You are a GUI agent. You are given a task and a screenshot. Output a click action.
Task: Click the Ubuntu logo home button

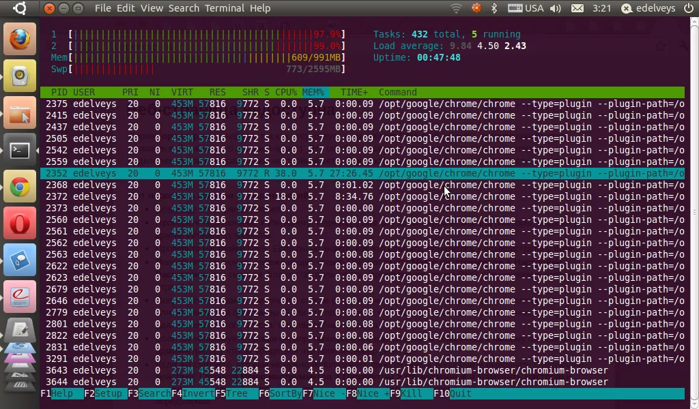[x=20, y=8]
